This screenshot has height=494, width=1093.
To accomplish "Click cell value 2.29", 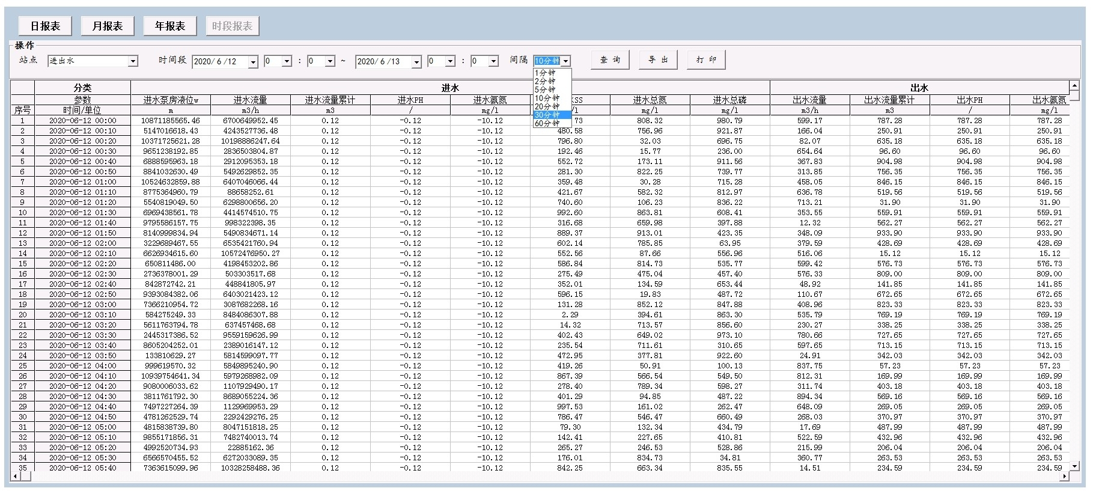I will click(570, 315).
